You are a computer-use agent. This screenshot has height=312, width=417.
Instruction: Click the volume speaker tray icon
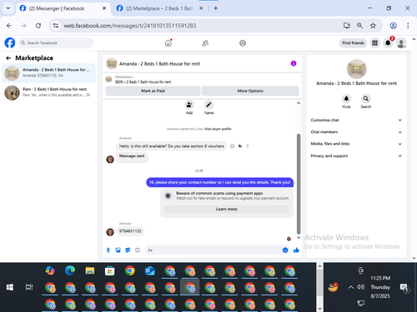point(360,287)
